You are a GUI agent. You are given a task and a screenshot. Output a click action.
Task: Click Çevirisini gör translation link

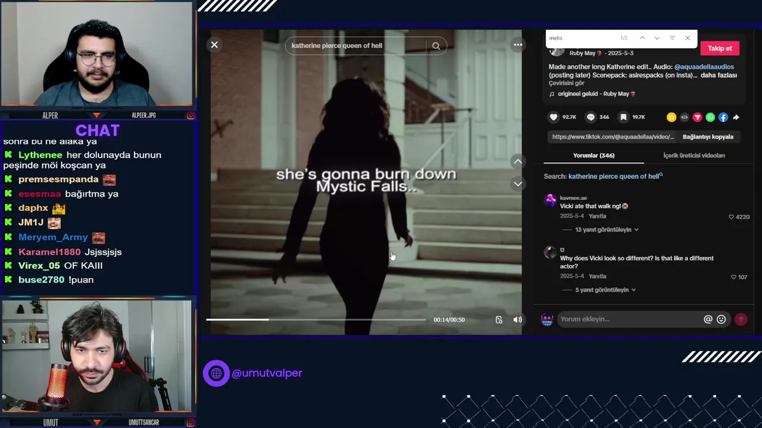[x=566, y=83]
